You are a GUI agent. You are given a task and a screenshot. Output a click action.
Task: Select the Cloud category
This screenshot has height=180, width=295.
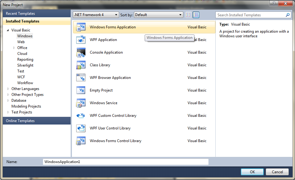click(22, 54)
